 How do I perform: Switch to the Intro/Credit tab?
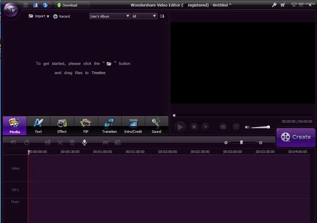tap(133, 126)
